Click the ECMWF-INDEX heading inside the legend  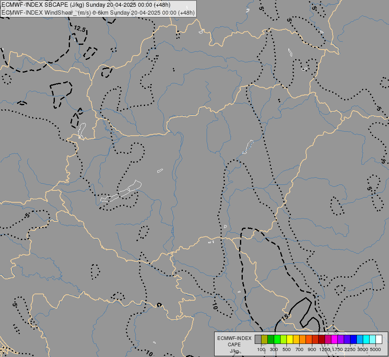[234, 338]
